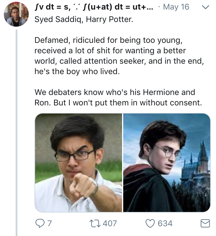Open the Harry Potter image on right
The width and height of the screenshot is (216, 236).
point(167,162)
